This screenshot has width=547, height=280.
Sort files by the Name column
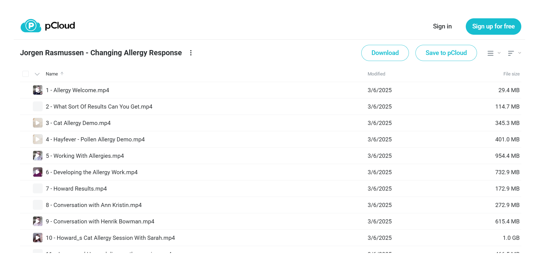pyautogui.click(x=52, y=74)
